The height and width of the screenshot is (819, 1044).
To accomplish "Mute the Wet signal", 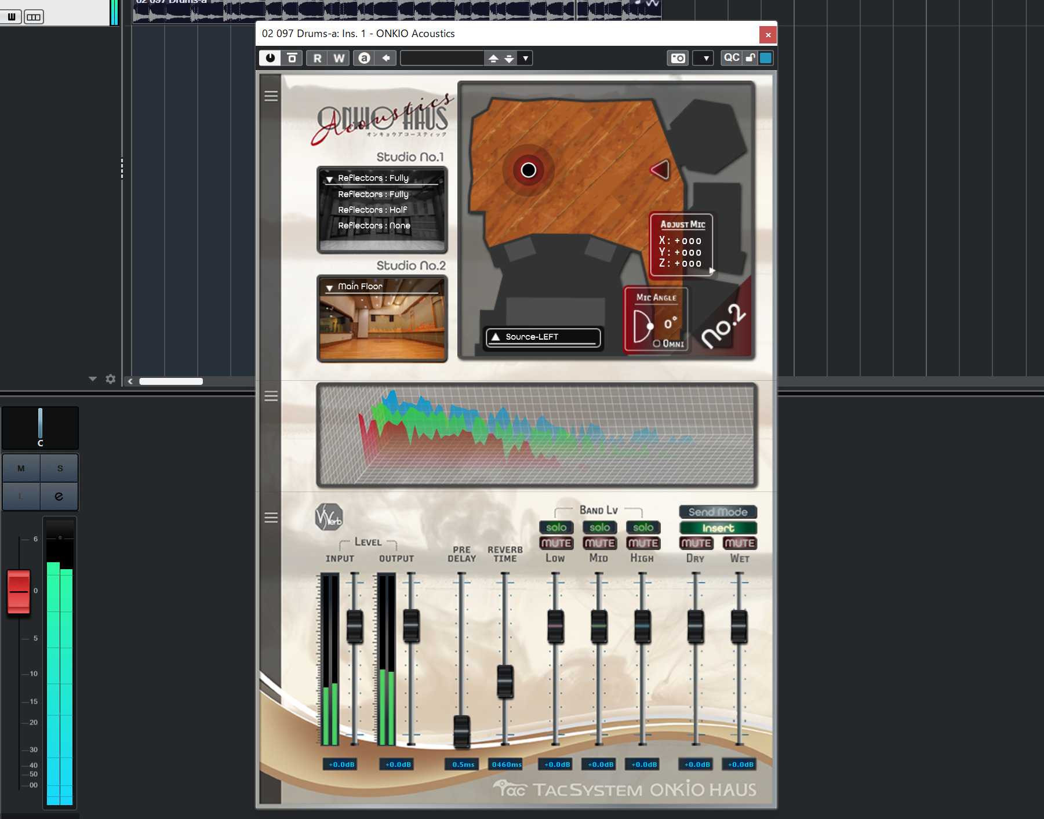I will pyautogui.click(x=740, y=543).
